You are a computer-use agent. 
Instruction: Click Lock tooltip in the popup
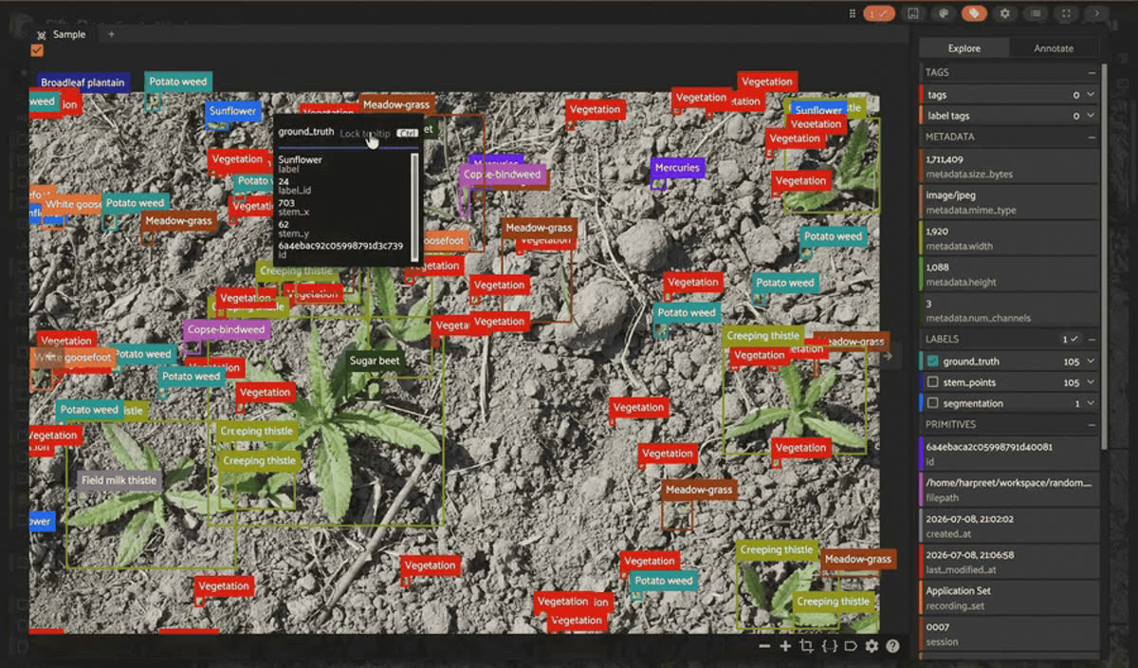pyautogui.click(x=364, y=134)
